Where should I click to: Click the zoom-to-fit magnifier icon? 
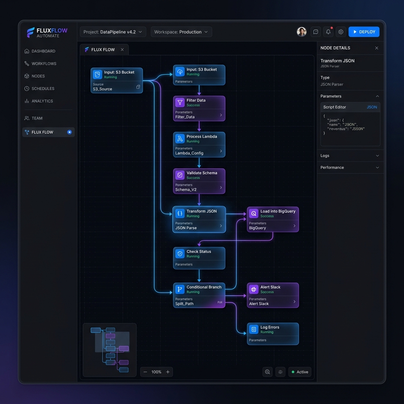[267, 372]
